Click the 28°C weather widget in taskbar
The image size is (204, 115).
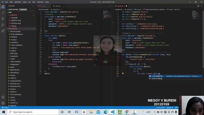147,112
